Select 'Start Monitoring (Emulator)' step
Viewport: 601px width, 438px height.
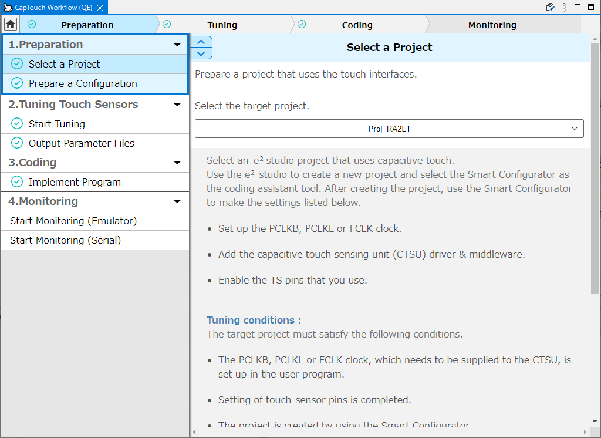(x=95, y=221)
